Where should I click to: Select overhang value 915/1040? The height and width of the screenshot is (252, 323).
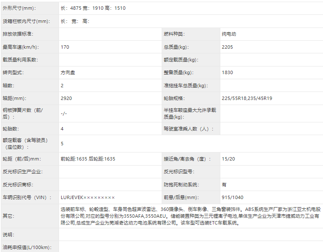click(233, 197)
